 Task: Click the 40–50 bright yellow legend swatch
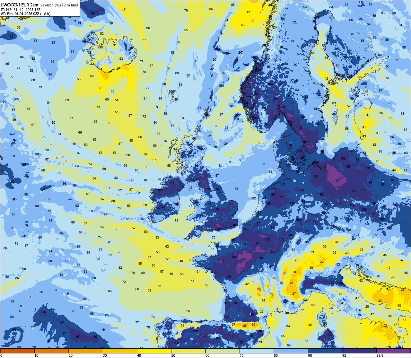tap(154, 351)
